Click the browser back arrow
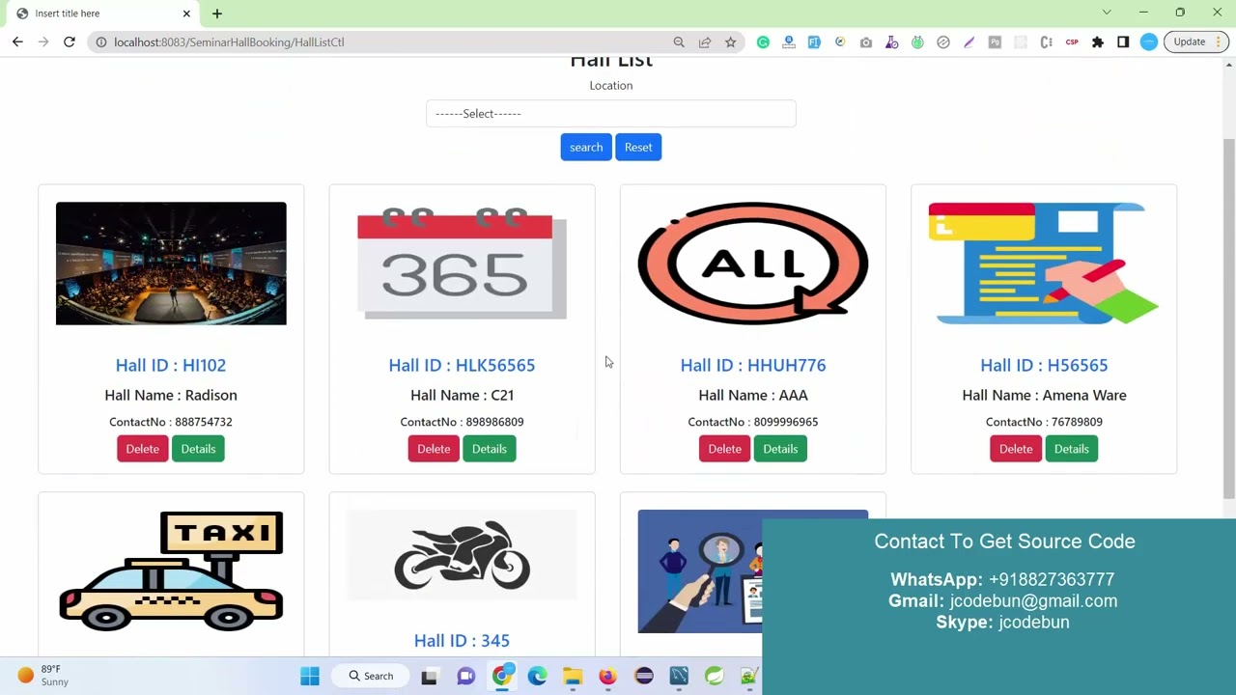Image resolution: width=1236 pixels, height=695 pixels. (x=17, y=42)
